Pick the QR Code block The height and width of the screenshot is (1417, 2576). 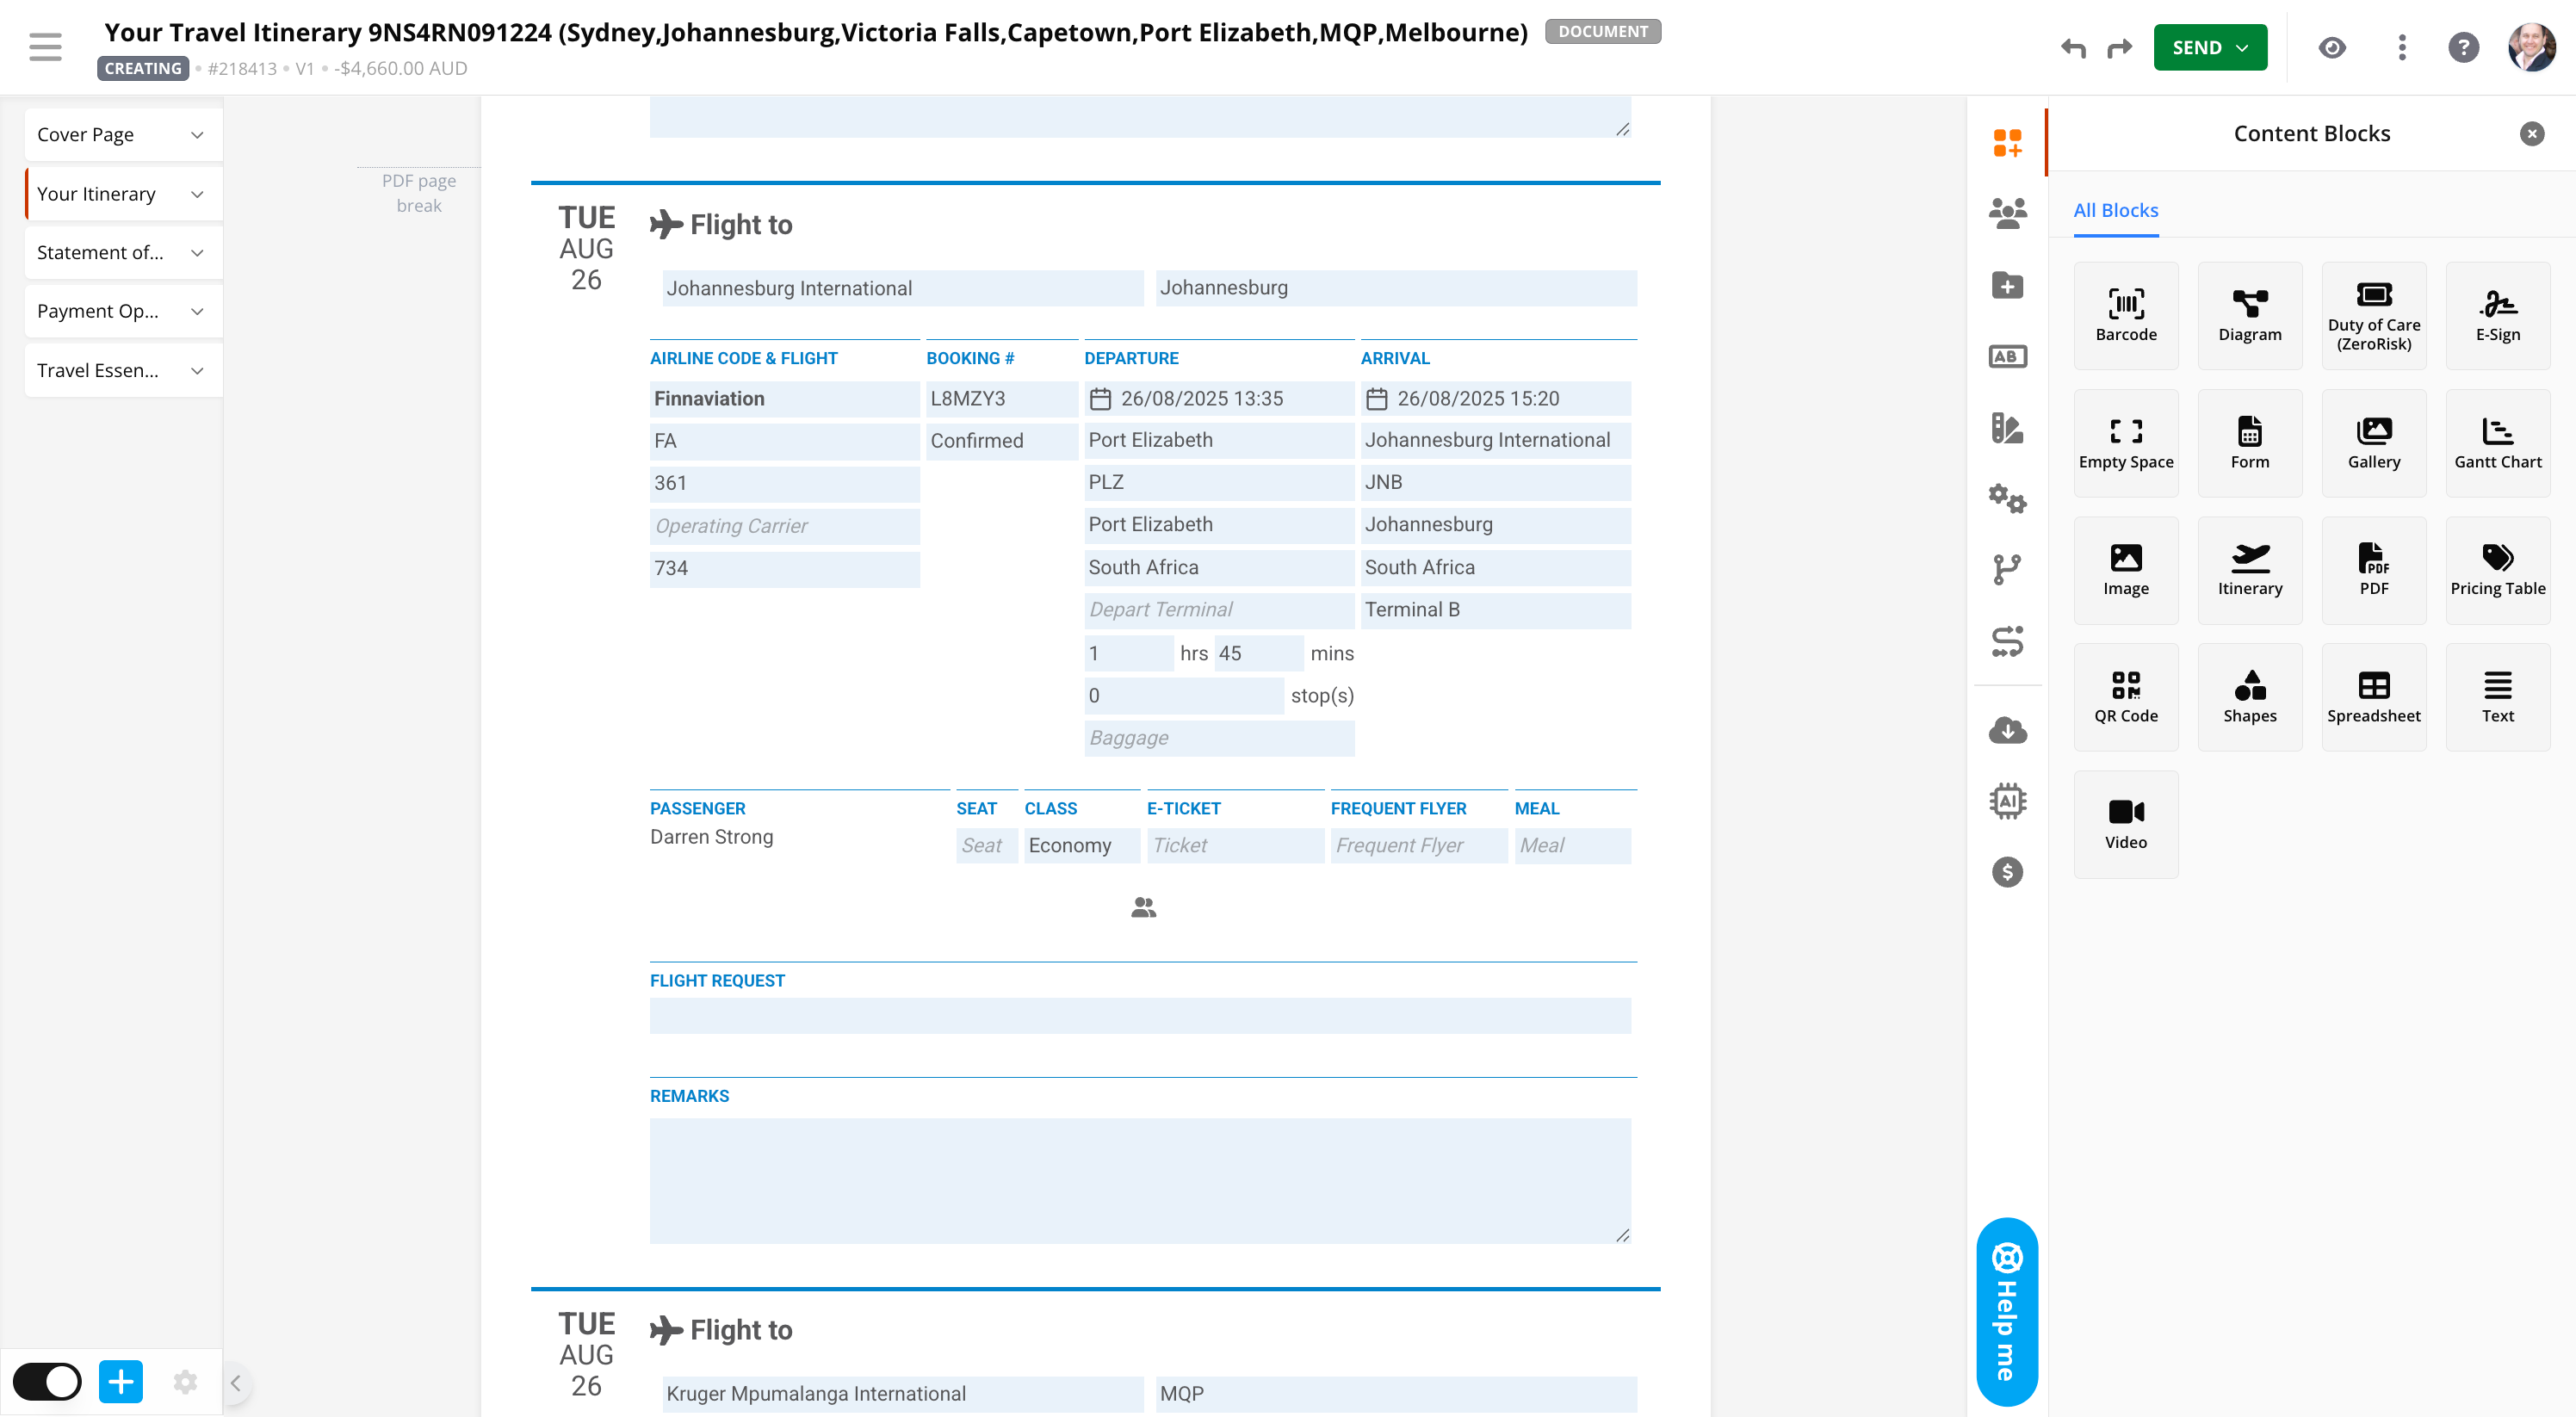click(2125, 697)
